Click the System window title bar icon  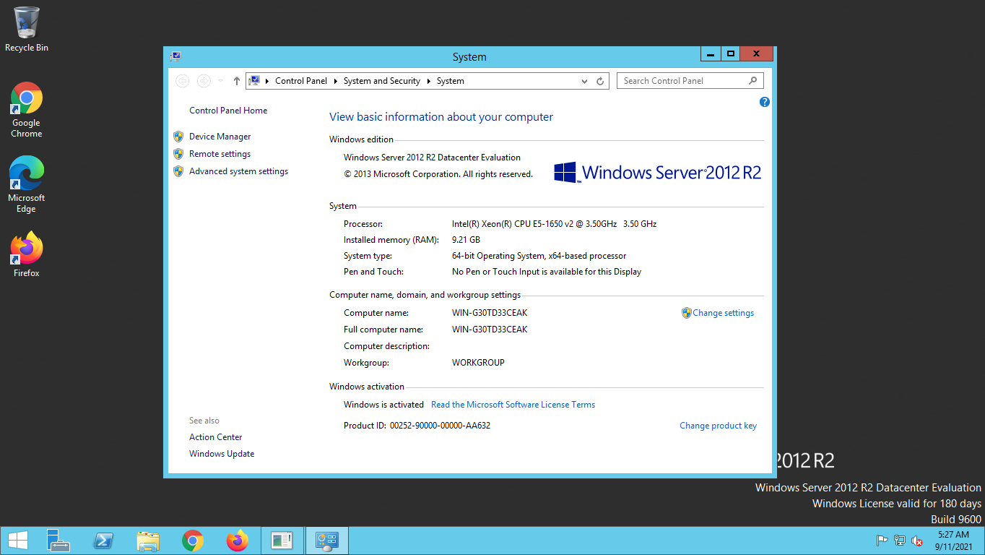(175, 56)
